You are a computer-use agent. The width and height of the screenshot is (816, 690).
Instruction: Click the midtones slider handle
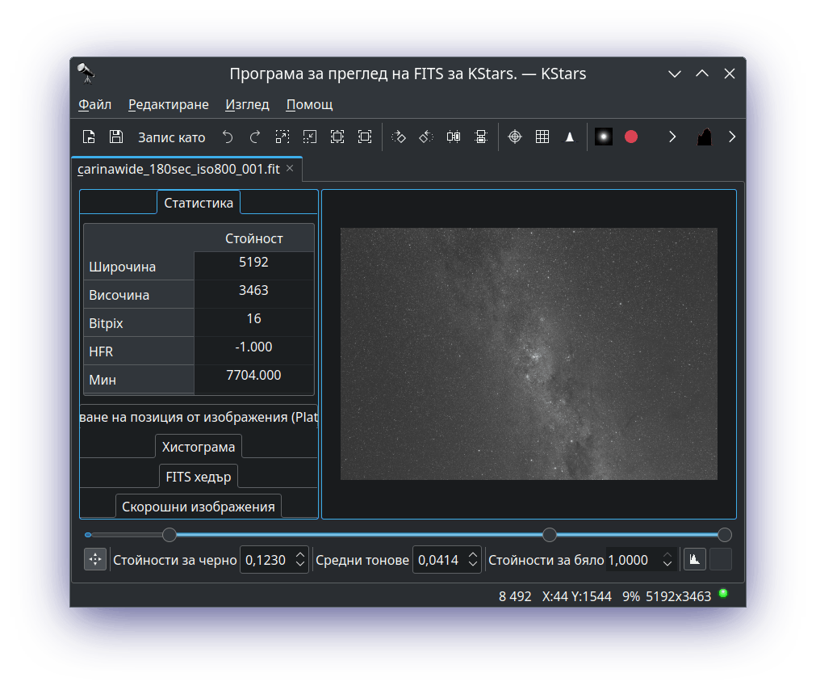(550, 535)
